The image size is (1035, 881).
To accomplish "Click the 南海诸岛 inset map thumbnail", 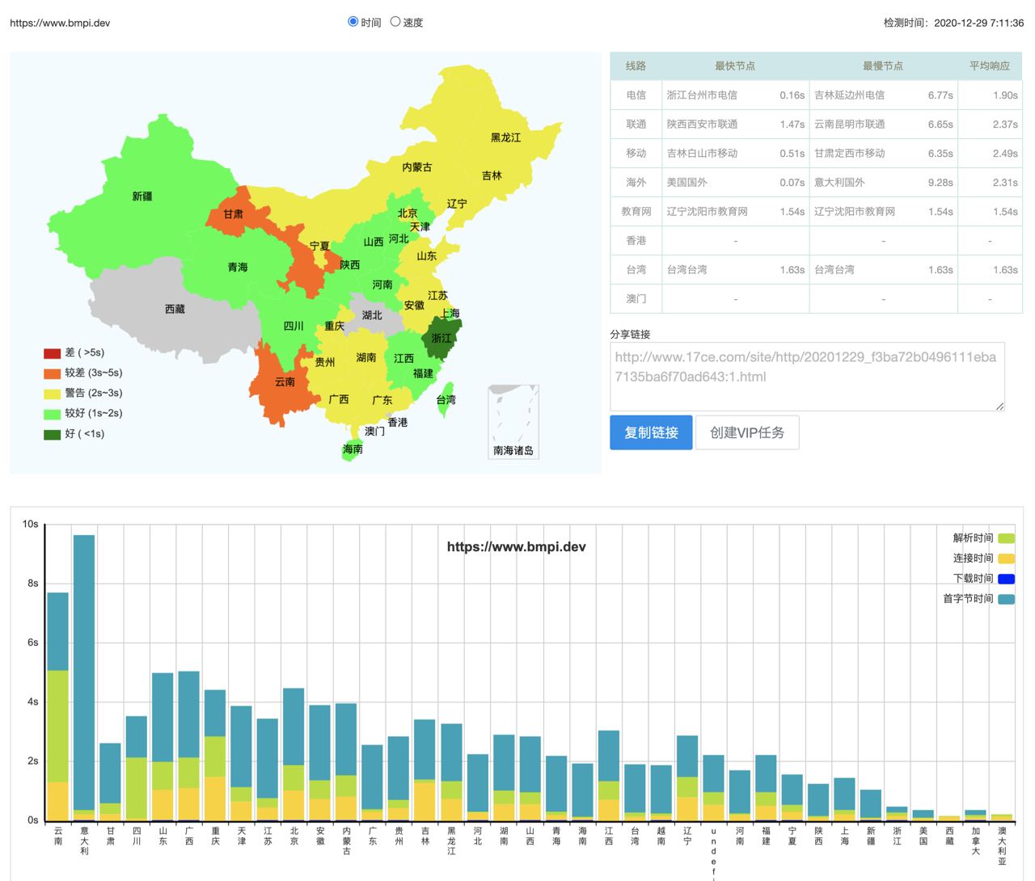I will point(513,422).
